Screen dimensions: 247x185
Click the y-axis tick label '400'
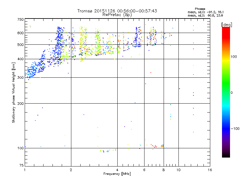click(x=20, y=59)
